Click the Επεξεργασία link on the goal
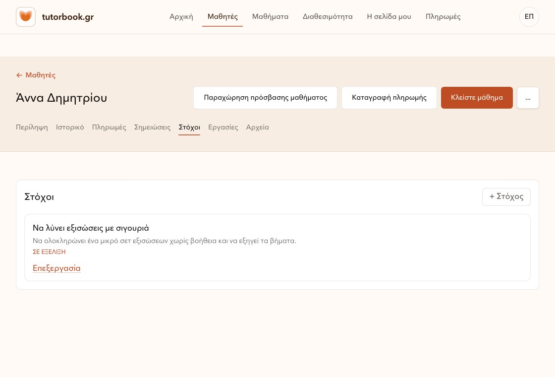555x377 pixels. coord(56,268)
